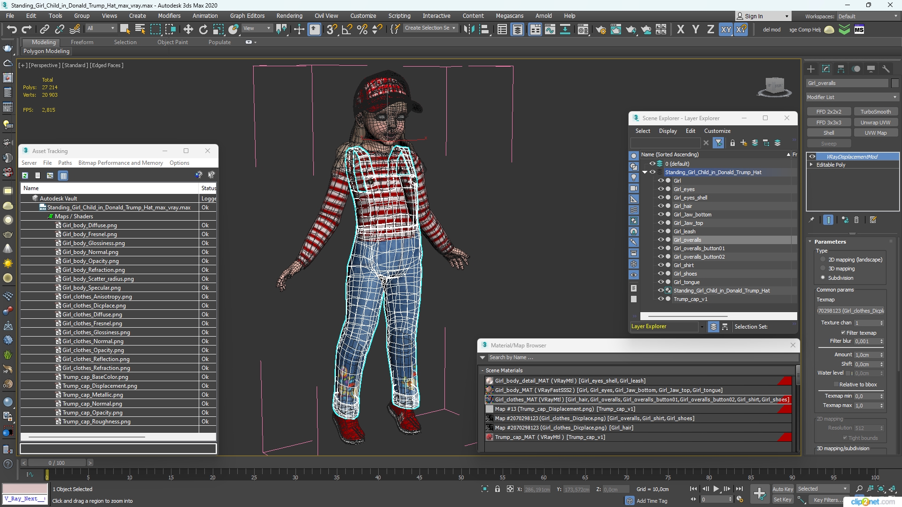Click the time slider 0 / 100 handle
Image resolution: width=902 pixels, height=507 pixels.
pyautogui.click(x=56, y=463)
